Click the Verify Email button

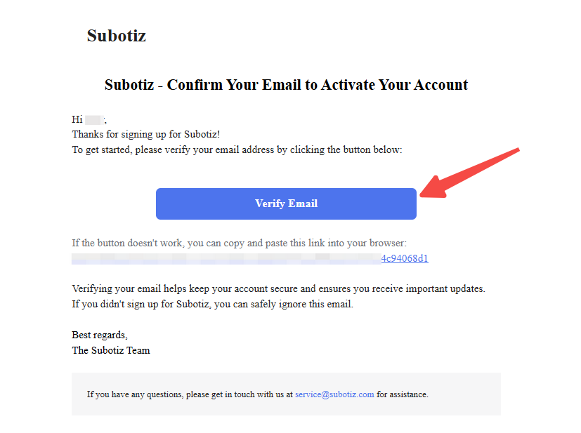[286, 204]
